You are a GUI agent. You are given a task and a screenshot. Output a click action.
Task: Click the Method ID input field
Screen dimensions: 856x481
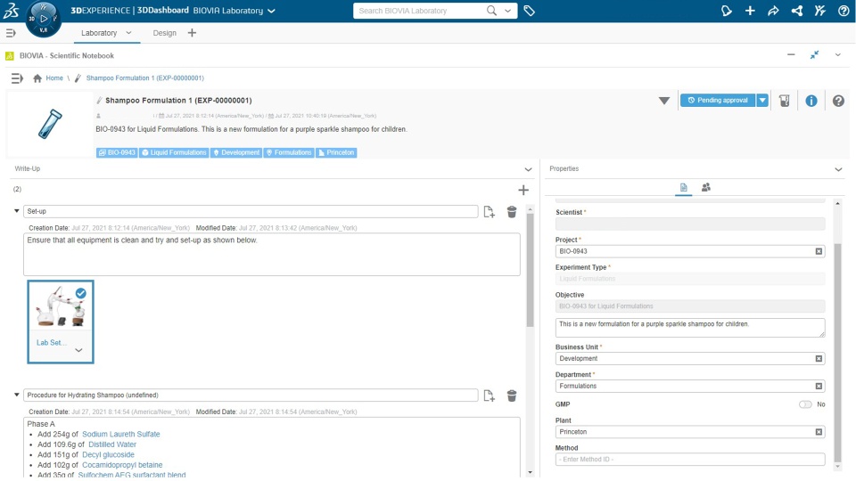690,460
